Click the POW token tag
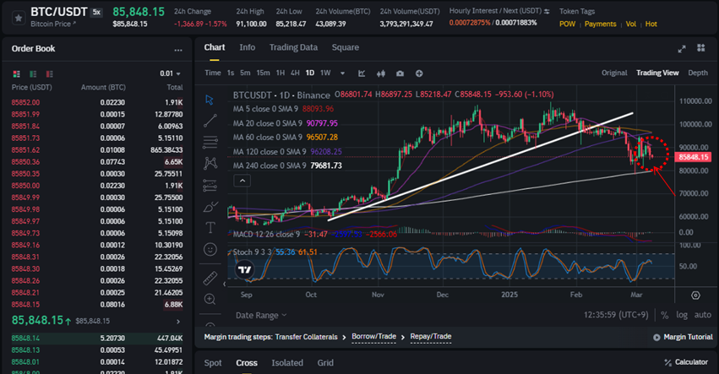This screenshot has height=374, width=719. (x=567, y=24)
